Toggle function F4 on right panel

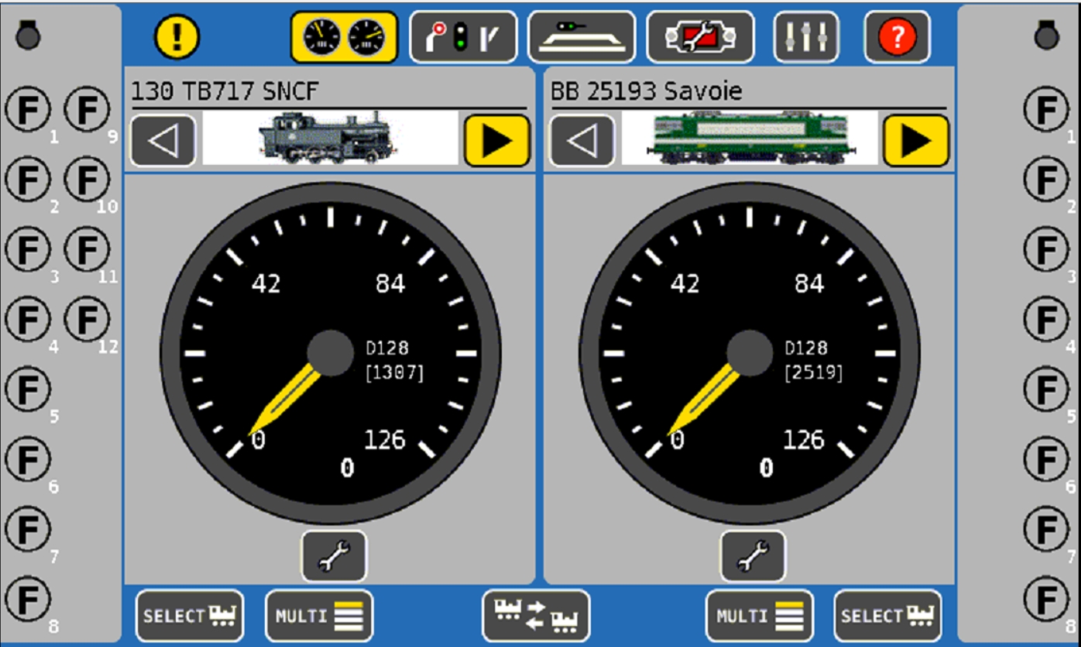[x=1046, y=320]
